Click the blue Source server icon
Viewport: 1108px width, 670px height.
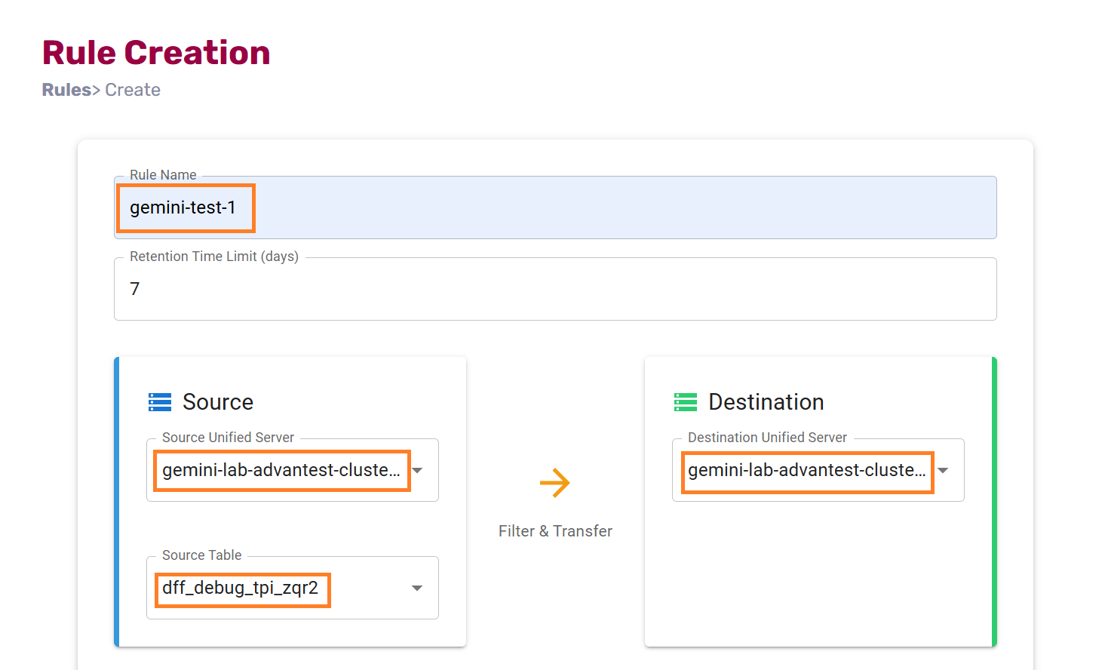tap(160, 402)
